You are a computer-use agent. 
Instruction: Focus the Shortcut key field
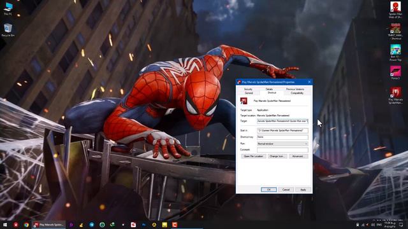(282, 137)
